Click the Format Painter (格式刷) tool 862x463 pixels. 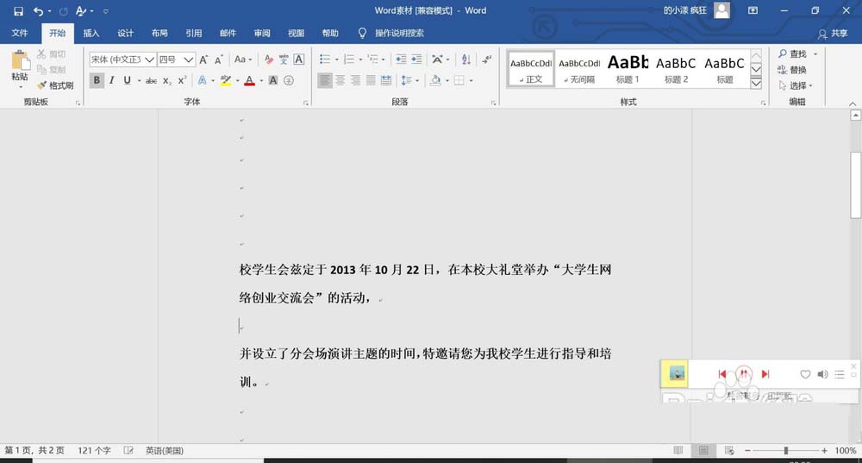pos(55,85)
